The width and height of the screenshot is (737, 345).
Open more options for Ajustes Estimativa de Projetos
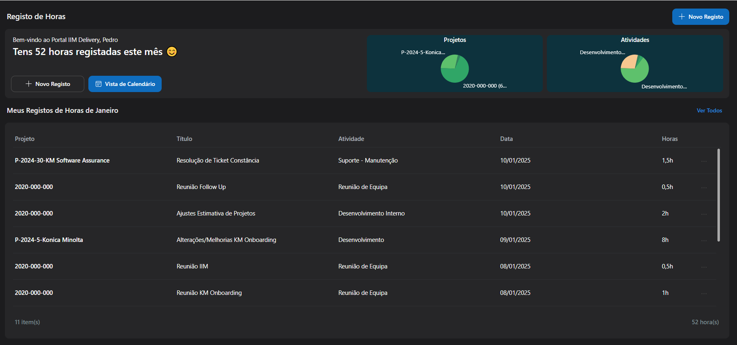[704, 214]
